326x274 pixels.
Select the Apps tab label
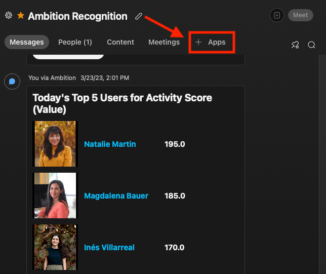pyautogui.click(x=217, y=42)
